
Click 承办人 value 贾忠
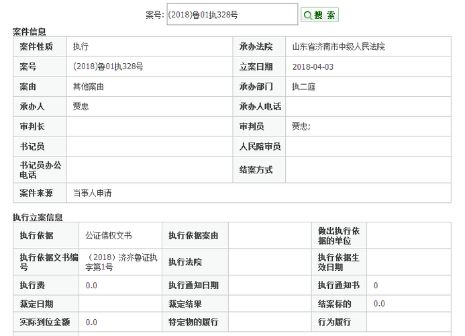pos(81,106)
